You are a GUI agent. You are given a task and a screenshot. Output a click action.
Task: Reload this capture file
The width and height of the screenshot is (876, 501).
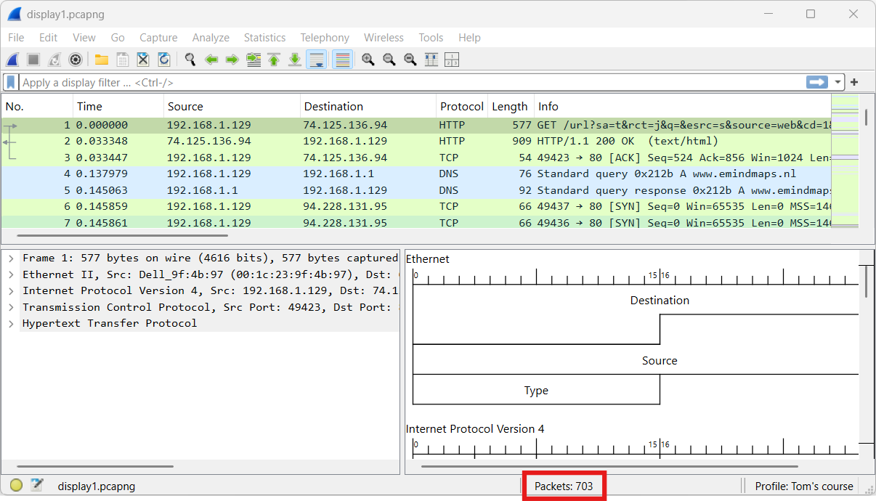164,60
